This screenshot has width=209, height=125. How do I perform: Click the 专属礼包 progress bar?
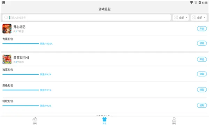pyautogui.click(x=21, y=43)
